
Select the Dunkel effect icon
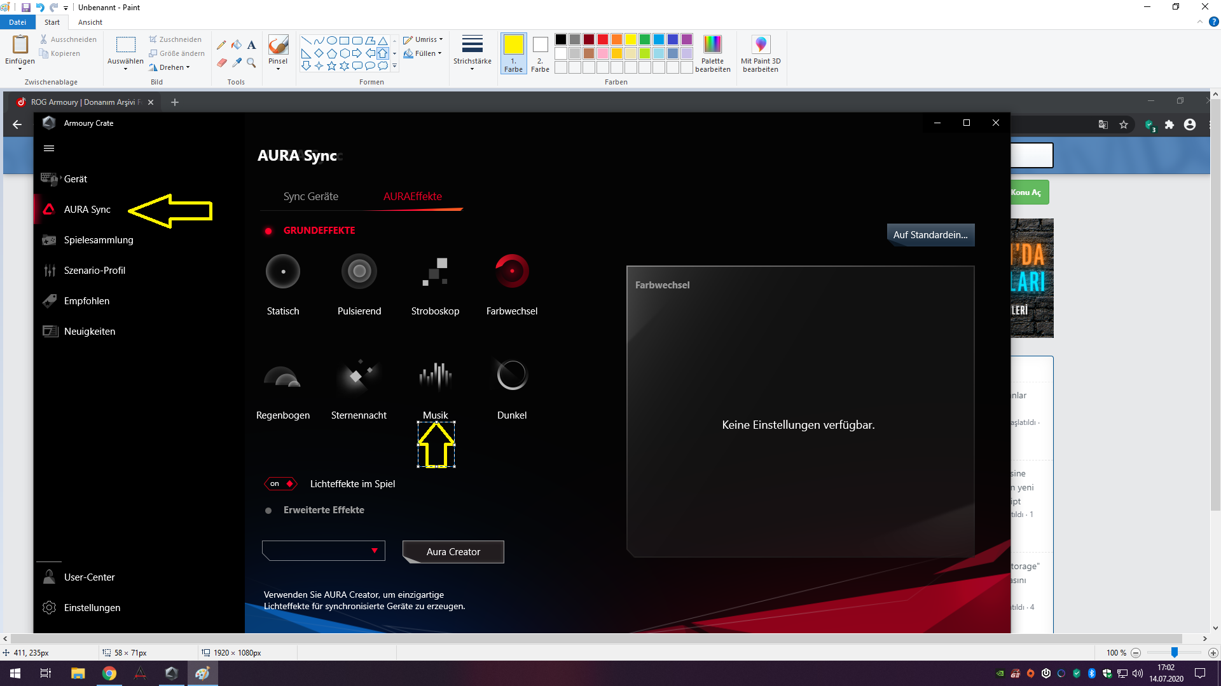pos(511,376)
